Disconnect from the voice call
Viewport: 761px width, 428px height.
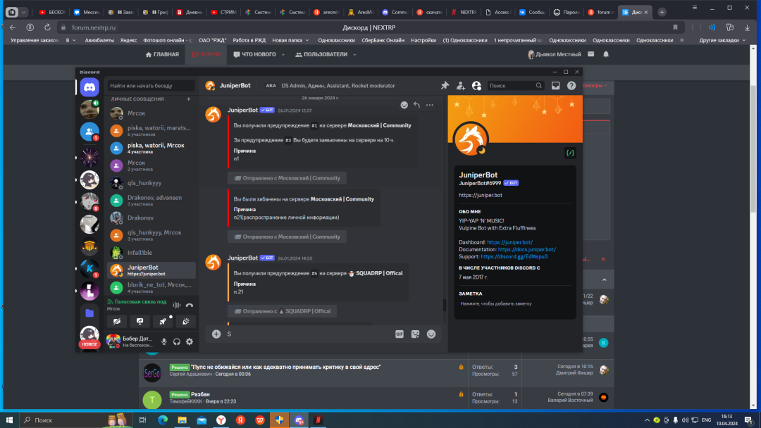click(x=190, y=306)
